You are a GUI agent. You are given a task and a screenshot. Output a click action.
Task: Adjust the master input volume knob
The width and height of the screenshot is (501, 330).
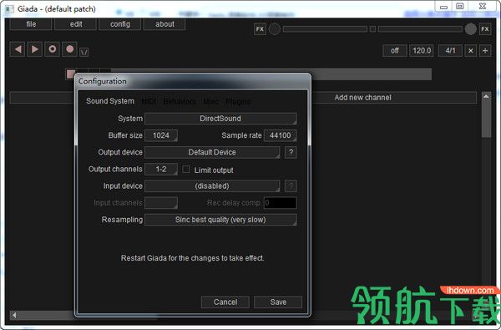pyautogui.click(x=275, y=29)
